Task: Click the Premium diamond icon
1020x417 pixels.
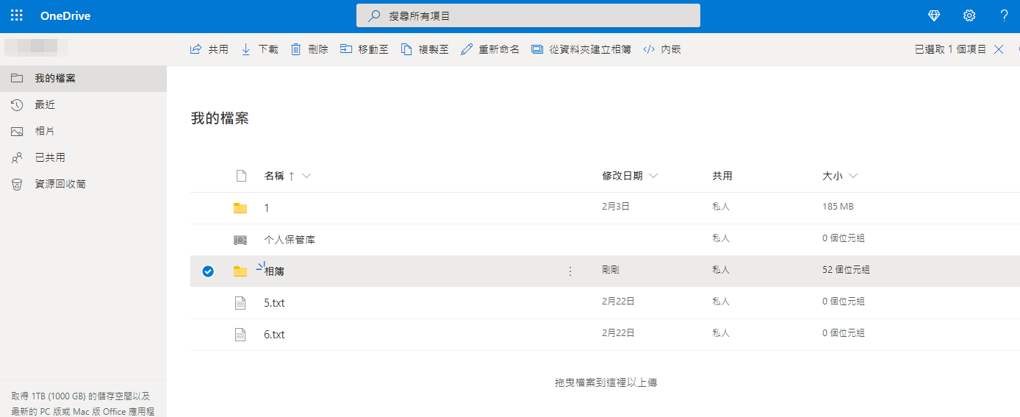Action: click(934, 15)
